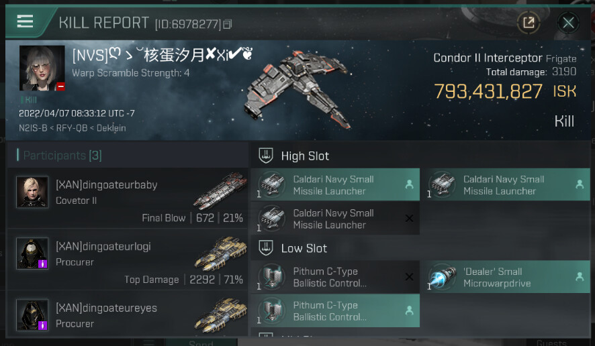Open dingoateurbaby's pilot portrait
The height and width of the screenshot is (346, 595).
(32, 192)
